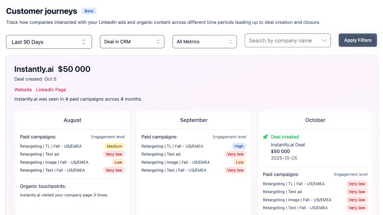Click the $50 000 deal amount heading
Image resolution: width=383 pixels, height=215 pixels.
coord(74,69)
